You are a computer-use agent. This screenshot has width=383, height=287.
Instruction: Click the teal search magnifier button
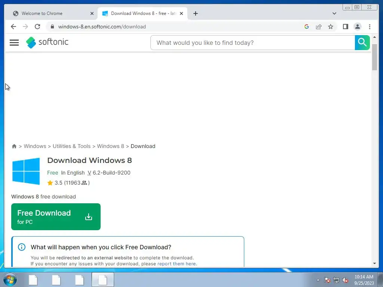pos(362,43)
